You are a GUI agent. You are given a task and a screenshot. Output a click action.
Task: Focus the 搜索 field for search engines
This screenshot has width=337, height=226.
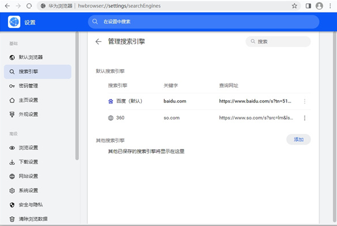click(278, 41)
